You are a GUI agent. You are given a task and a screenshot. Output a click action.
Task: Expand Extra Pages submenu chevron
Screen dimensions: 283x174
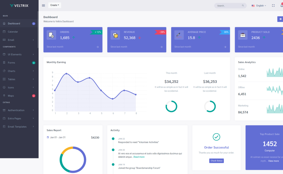33,118
